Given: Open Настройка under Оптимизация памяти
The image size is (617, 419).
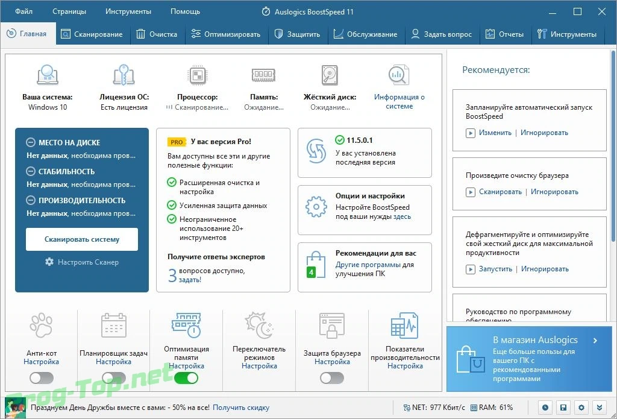Looking at the screenshot, I should point(187,366).
